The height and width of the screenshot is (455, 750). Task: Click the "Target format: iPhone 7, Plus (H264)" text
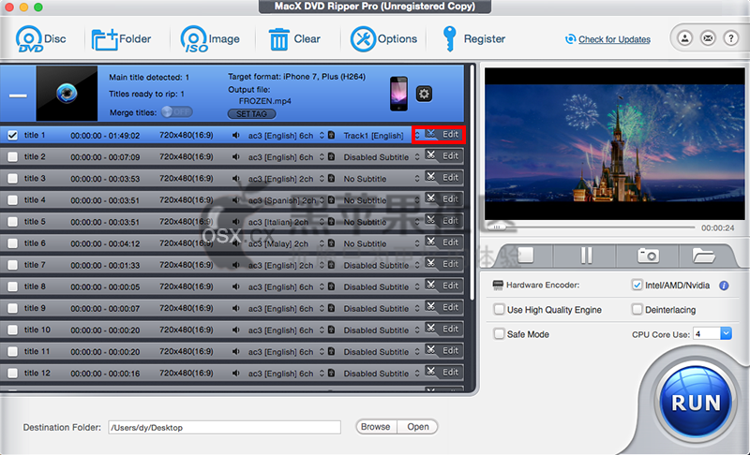tap(296, 77)
